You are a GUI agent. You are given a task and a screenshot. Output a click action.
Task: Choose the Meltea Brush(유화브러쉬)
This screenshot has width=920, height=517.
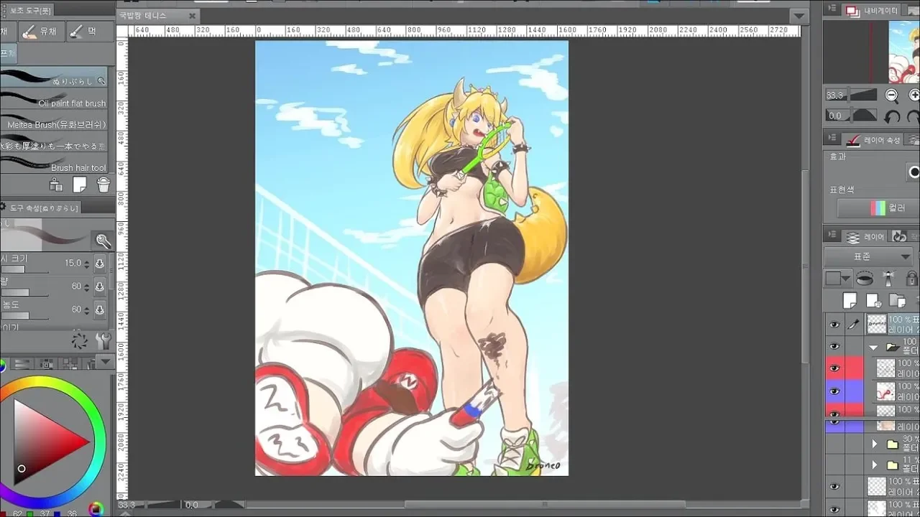(54, 120)
